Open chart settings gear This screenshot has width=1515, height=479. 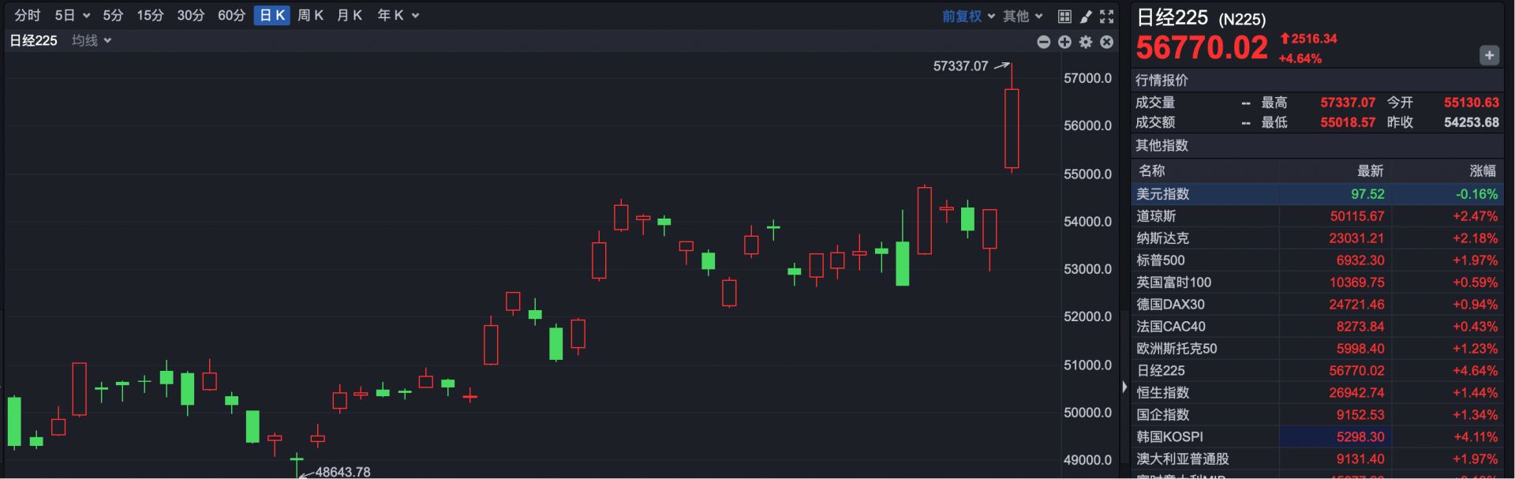(1086, 42)
